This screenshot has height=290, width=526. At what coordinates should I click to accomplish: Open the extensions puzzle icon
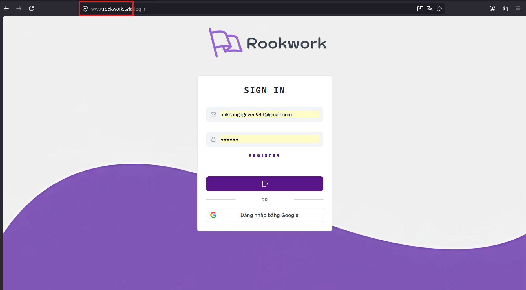tap(505, 9)
